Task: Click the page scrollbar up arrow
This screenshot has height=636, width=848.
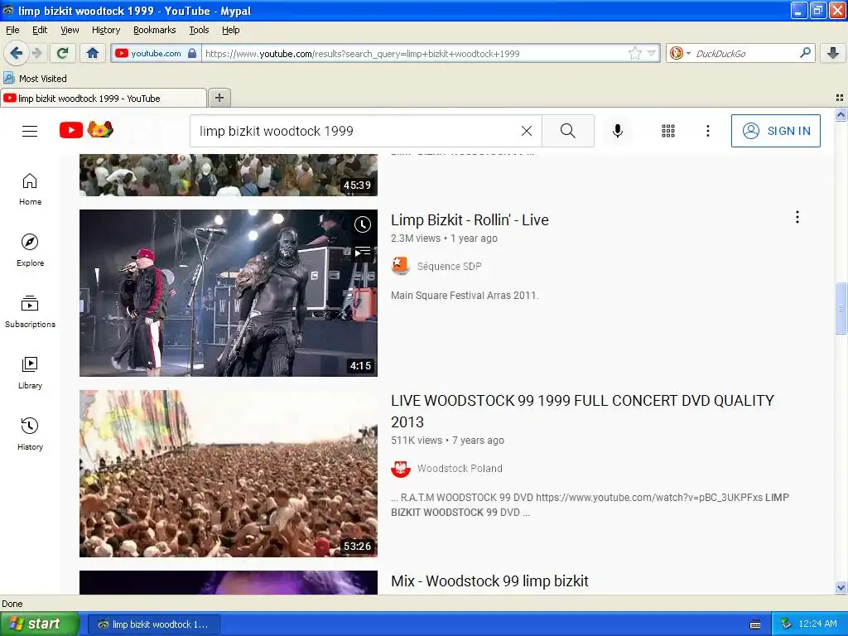Action: pyautogui.click(x=841, y=114)
